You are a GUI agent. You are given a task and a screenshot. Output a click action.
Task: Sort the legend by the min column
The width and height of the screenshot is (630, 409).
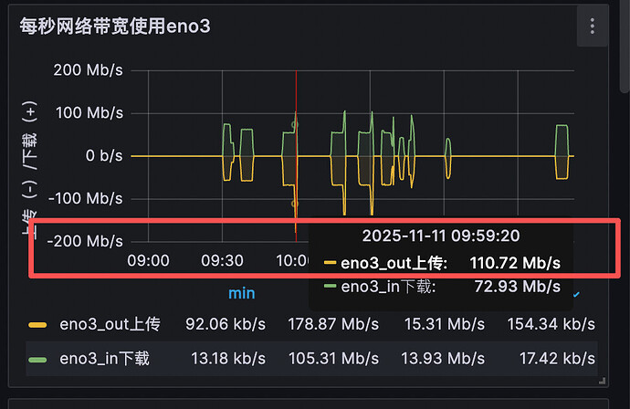point(241,293)
